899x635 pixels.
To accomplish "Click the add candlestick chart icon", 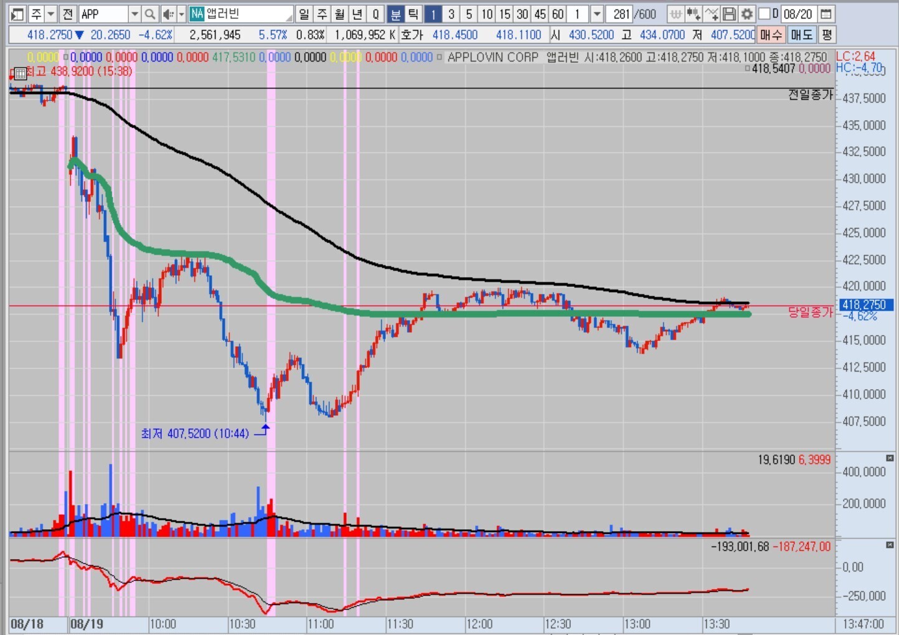I will point(693,14).
